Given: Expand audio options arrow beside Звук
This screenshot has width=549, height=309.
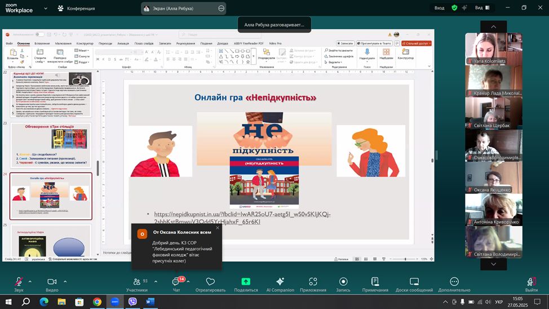Looking at the screenshot, I should click(30, 281).
